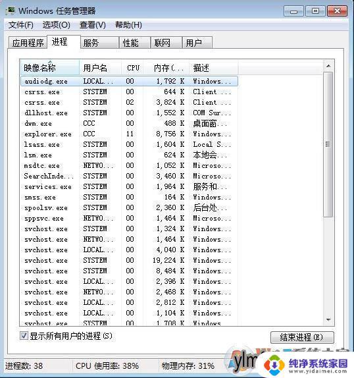Click CPU value 11 for explorer.exe
Screen dimensions: 354x378
(130, 134)
